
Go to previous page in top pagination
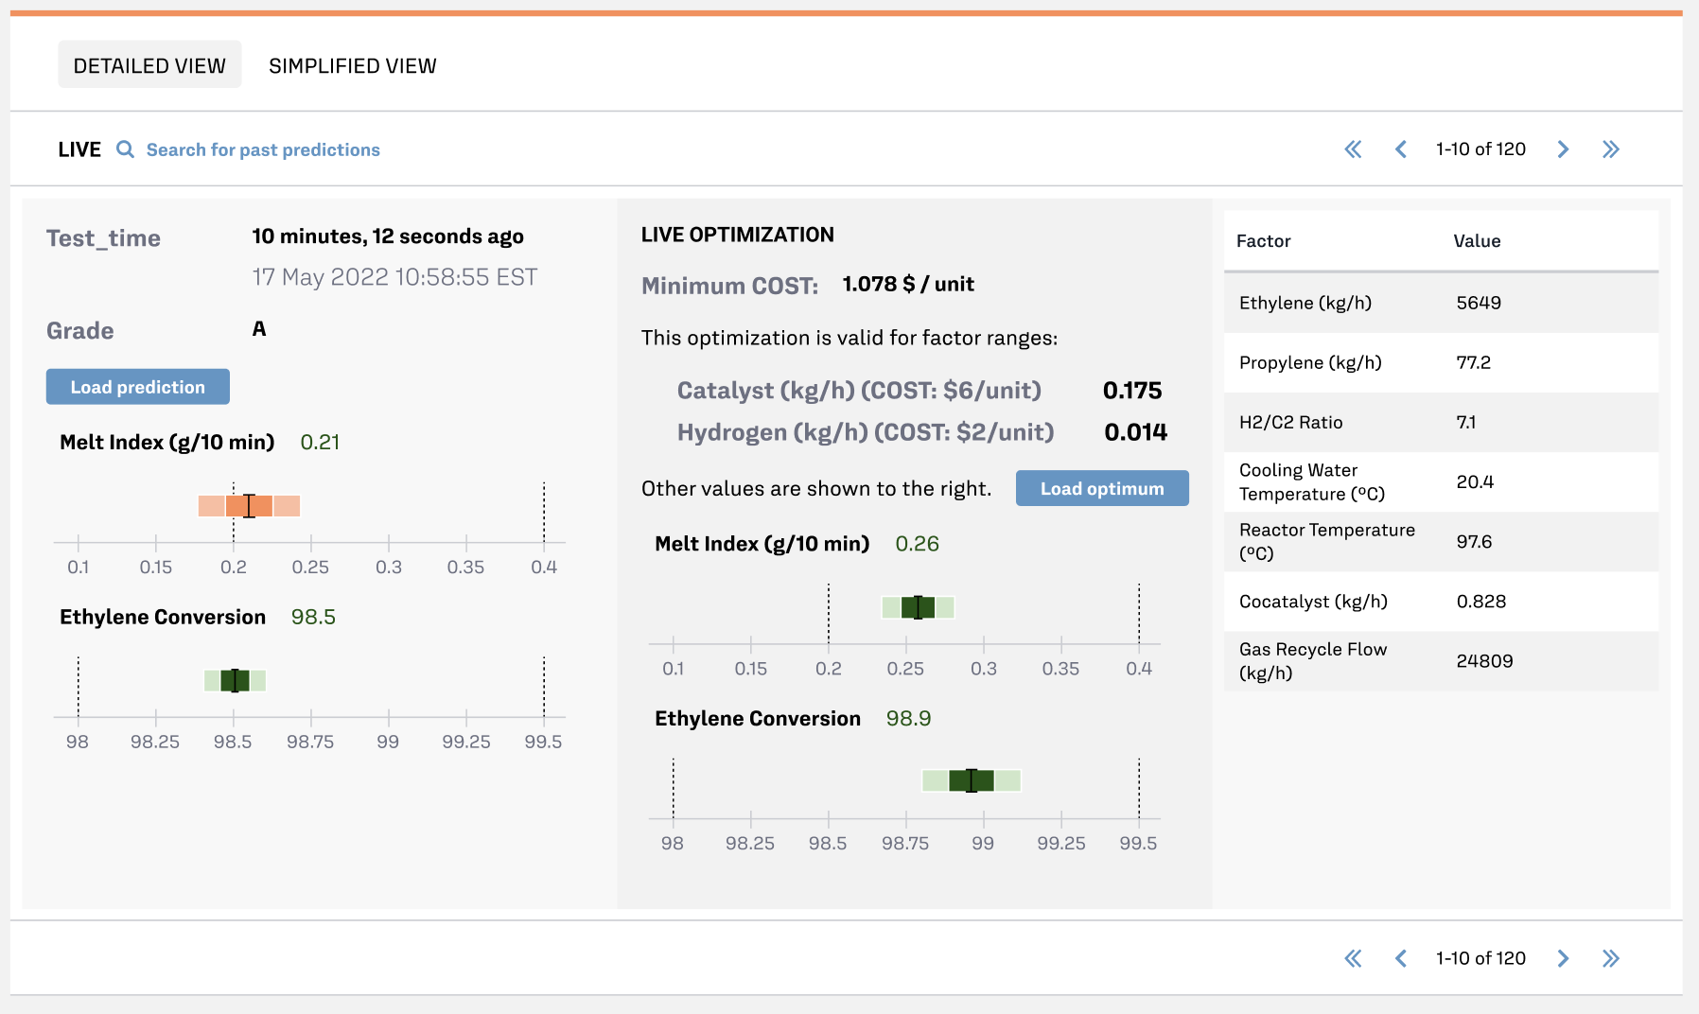tap(1401, 149)
